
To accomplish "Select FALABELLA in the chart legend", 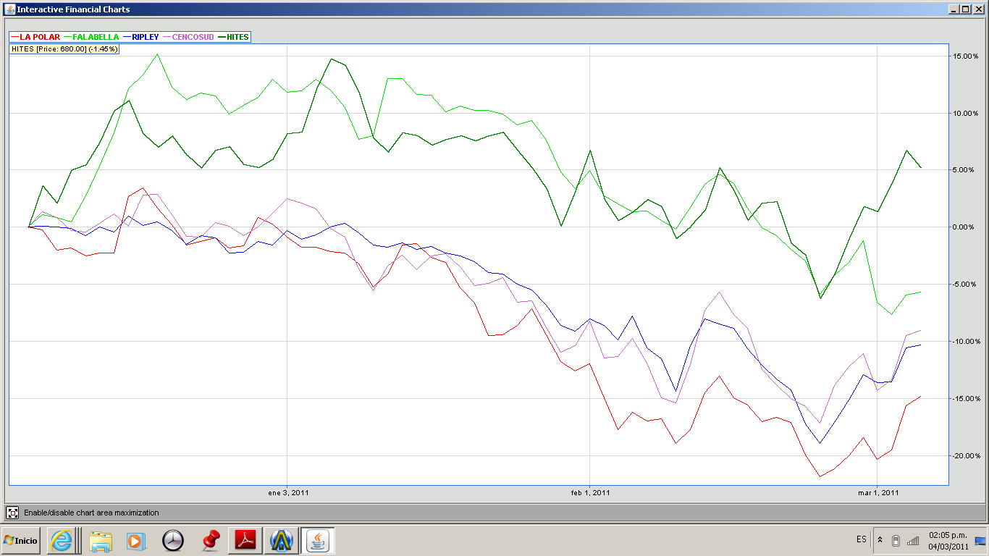I will point(91,37).
